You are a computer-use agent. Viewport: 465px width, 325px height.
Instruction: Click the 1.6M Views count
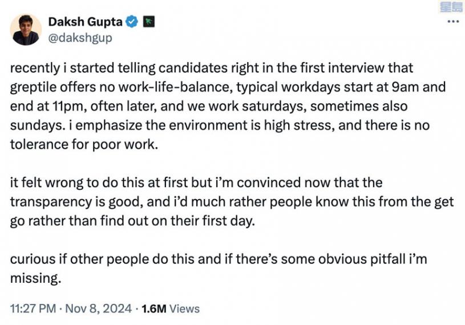coord(170,308)
